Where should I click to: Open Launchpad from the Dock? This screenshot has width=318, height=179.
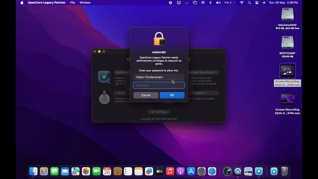(x=44, y=171)
